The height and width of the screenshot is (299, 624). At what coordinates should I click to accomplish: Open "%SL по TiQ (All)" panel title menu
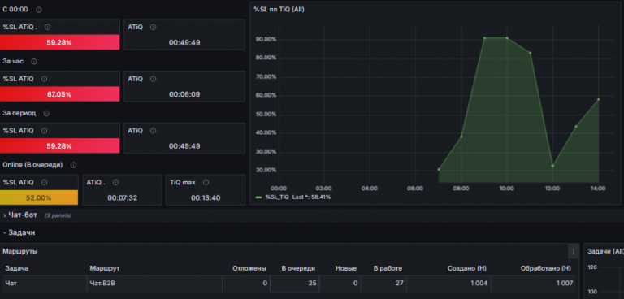(x=279, y=9)
